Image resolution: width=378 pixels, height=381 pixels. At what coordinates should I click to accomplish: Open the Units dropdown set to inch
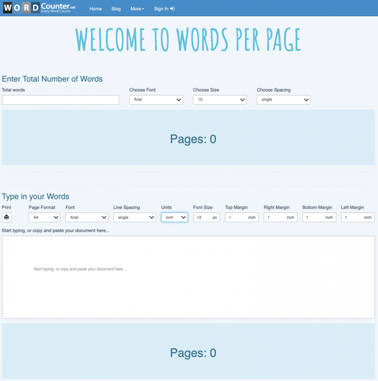[174, 217]
